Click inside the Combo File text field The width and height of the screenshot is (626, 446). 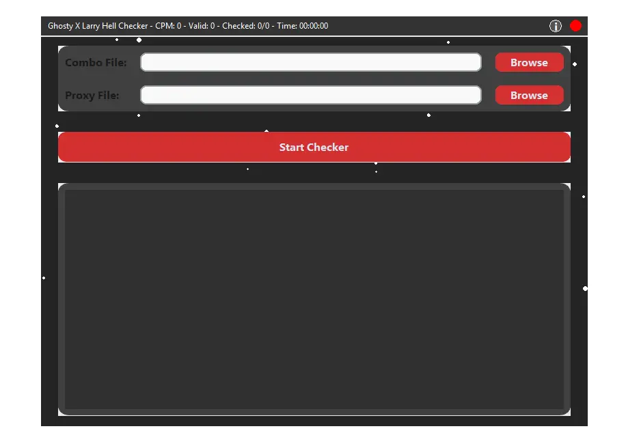click(x=310, y=61)
